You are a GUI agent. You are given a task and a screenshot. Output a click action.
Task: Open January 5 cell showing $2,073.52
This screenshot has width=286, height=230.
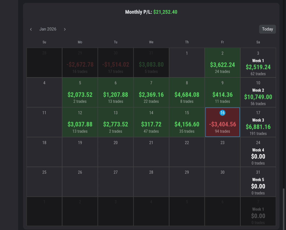(80, 93)
